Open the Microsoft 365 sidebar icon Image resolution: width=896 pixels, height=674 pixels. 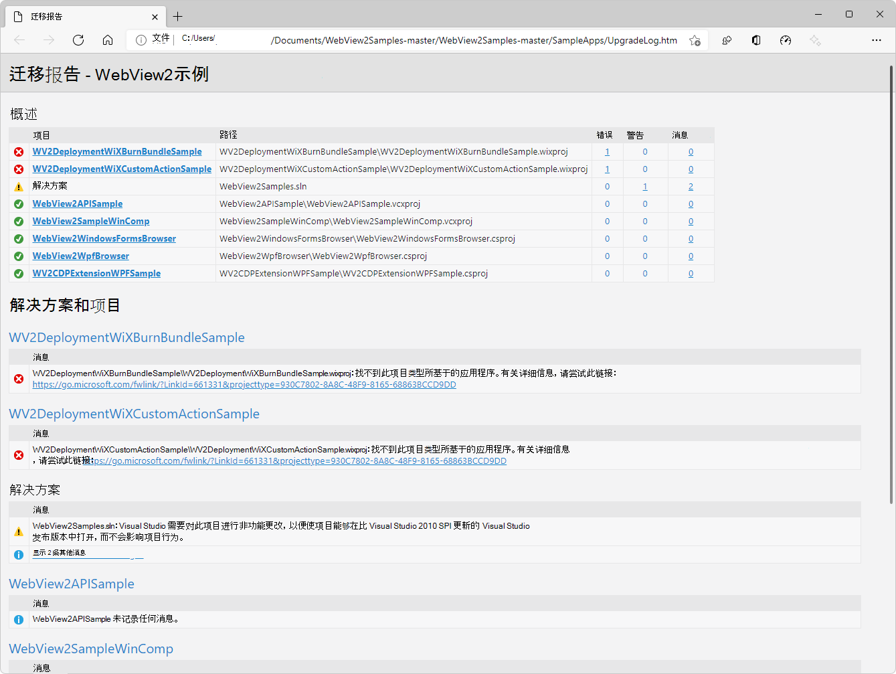755,40
